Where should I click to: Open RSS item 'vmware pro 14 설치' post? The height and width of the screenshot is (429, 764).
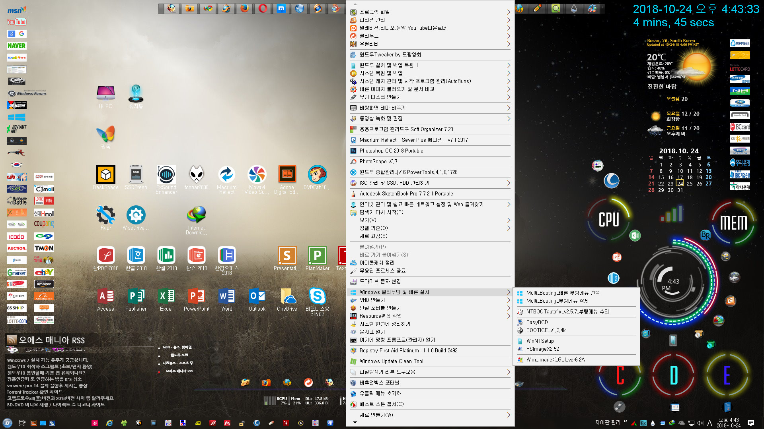click(47, 385)
